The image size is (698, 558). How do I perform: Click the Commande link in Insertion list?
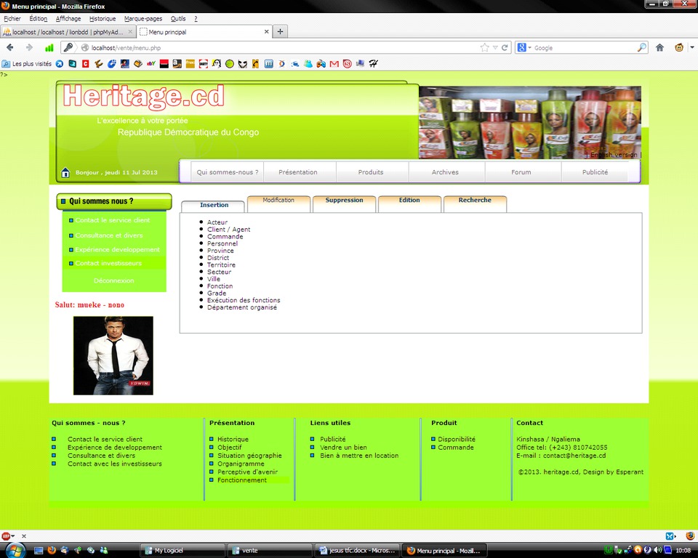tap(225, 236)
